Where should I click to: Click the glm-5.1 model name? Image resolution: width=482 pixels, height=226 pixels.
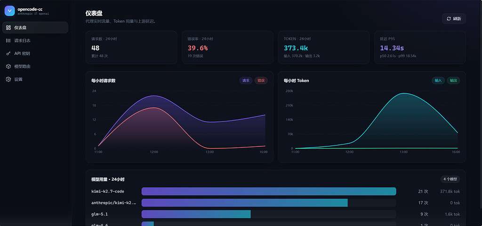point(100,214)
